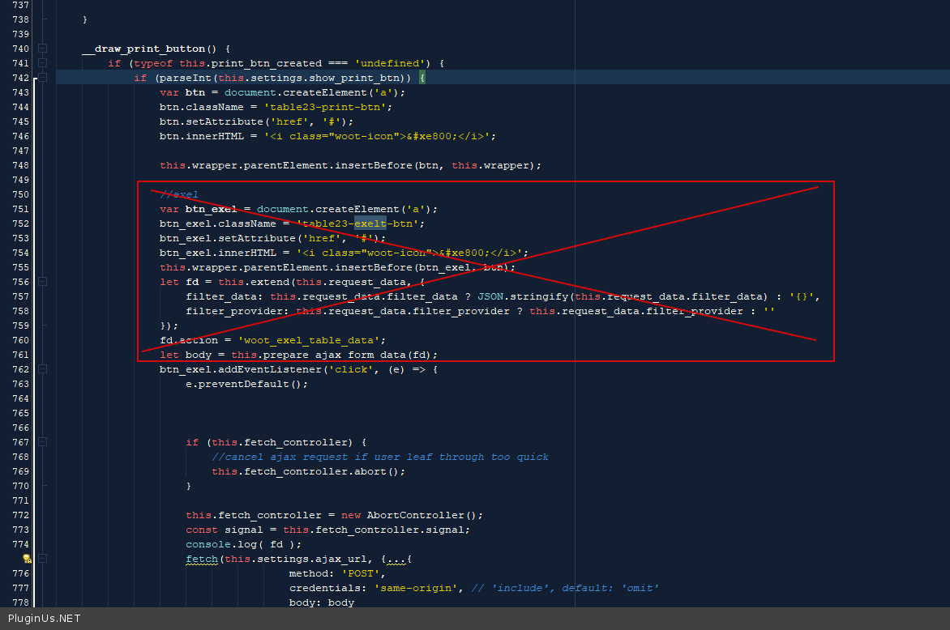This screenshot has width=950, height=630.
Task: Click the AbortController class name
Action: pos(415,515)
